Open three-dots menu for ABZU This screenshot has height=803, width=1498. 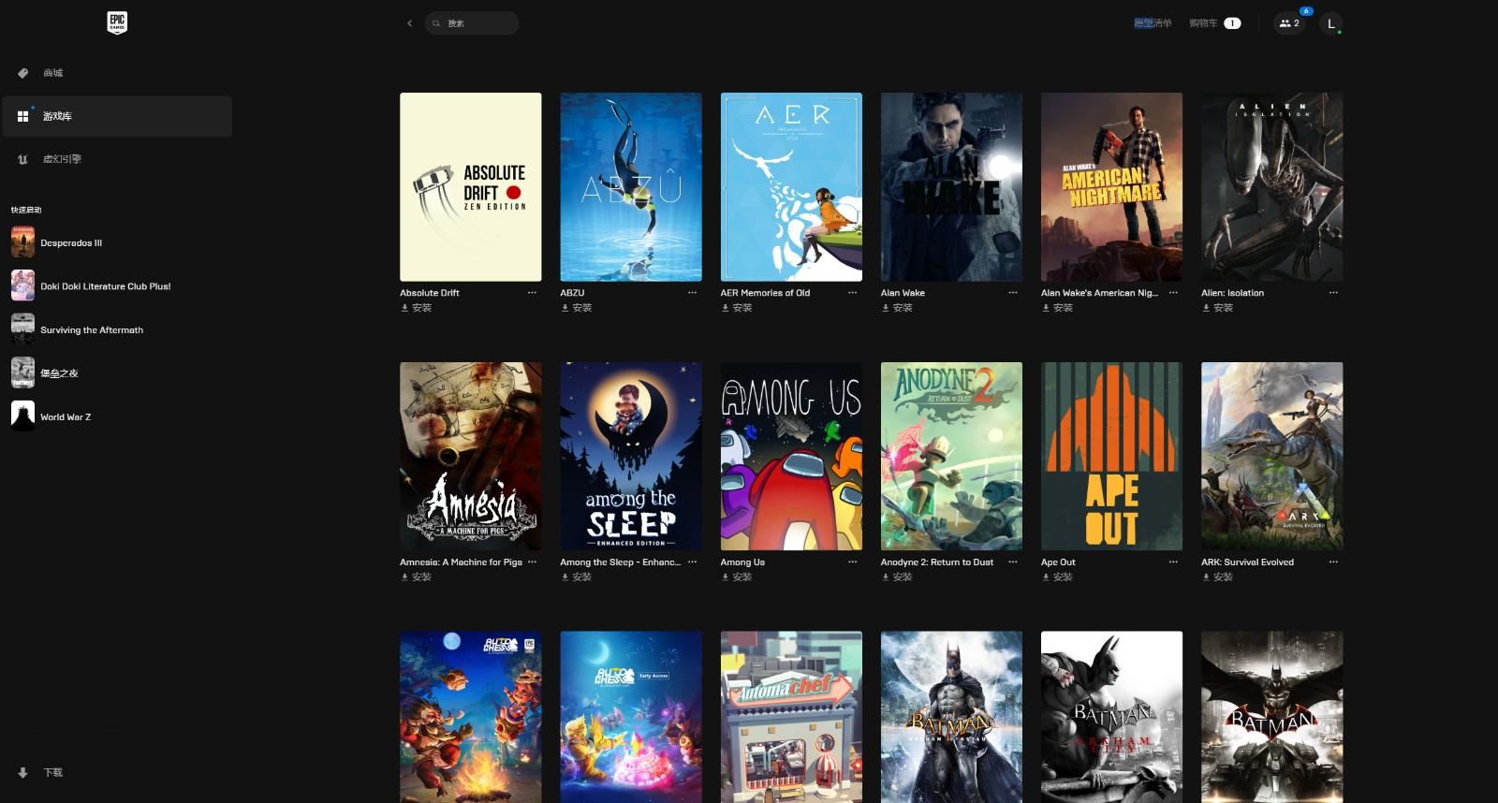pyautogui.click(x=693, y=293)
